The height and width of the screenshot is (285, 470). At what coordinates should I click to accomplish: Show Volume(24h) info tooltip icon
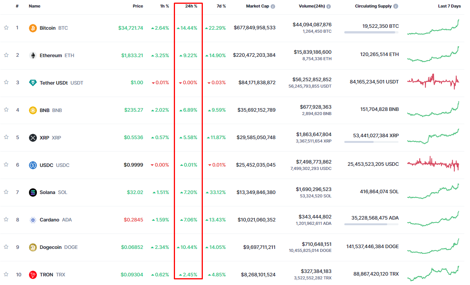pyautogui.click(x=329, y=6)
